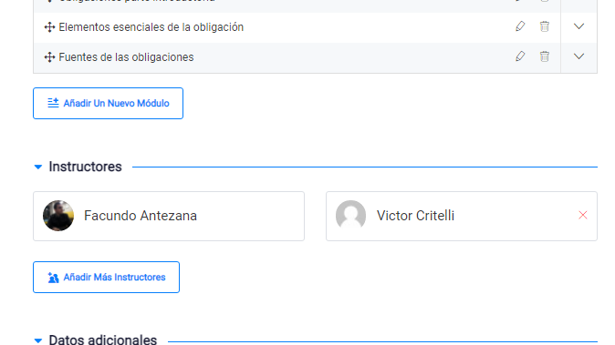The width and height of the screenshot is (615, 345).
Task: Click trash icon for Fuentes de las obligaciones
Action: (545, 56)
